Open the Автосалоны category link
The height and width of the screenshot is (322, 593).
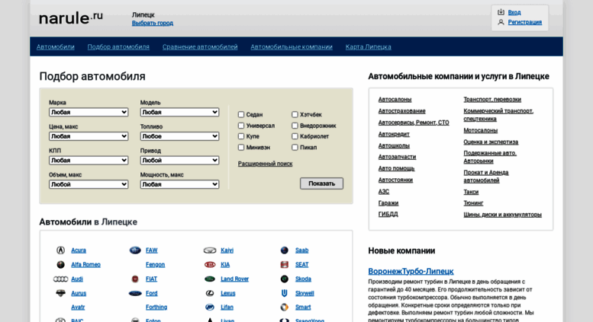coord(395,100)
